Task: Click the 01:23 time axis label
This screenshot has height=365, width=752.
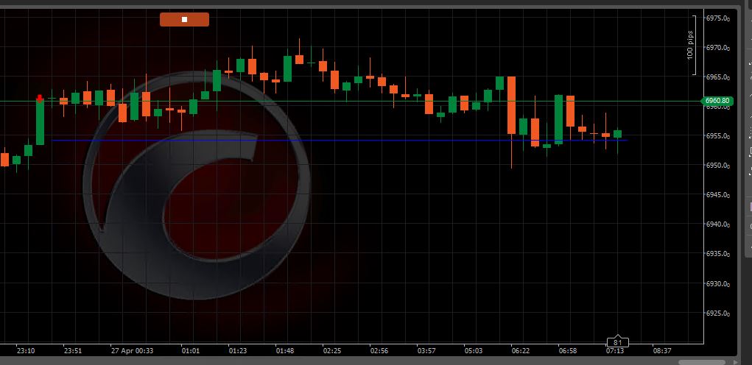Action: pyautogui.click(x=238, y=351)
